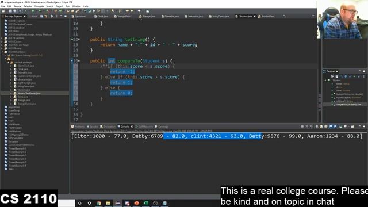Open the Run menu

pyautogui.click(x=67, y=6)
